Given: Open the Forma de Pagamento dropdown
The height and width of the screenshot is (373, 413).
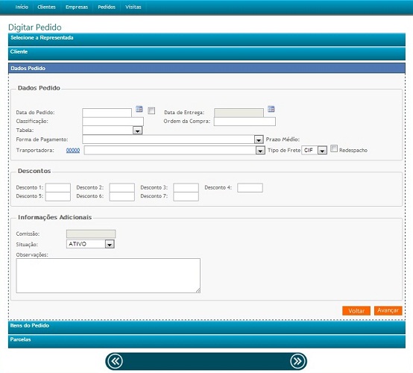Looking at the screenshot, I should point(259,140).
